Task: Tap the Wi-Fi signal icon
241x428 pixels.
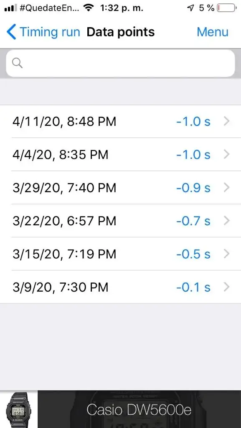Action: (88, 8)
